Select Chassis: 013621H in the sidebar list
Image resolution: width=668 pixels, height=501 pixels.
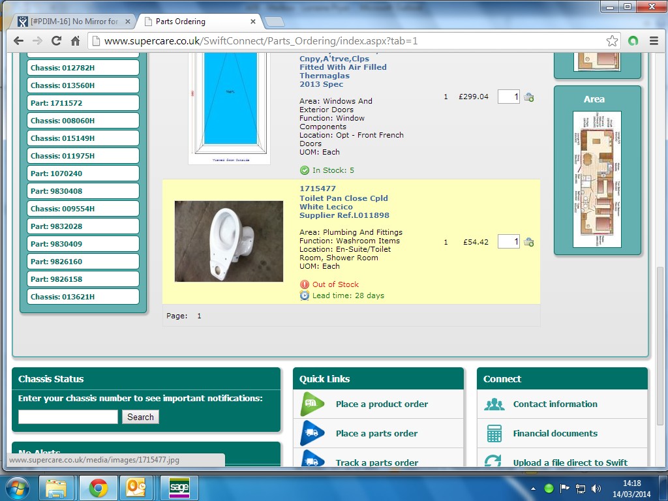point(83,297)
